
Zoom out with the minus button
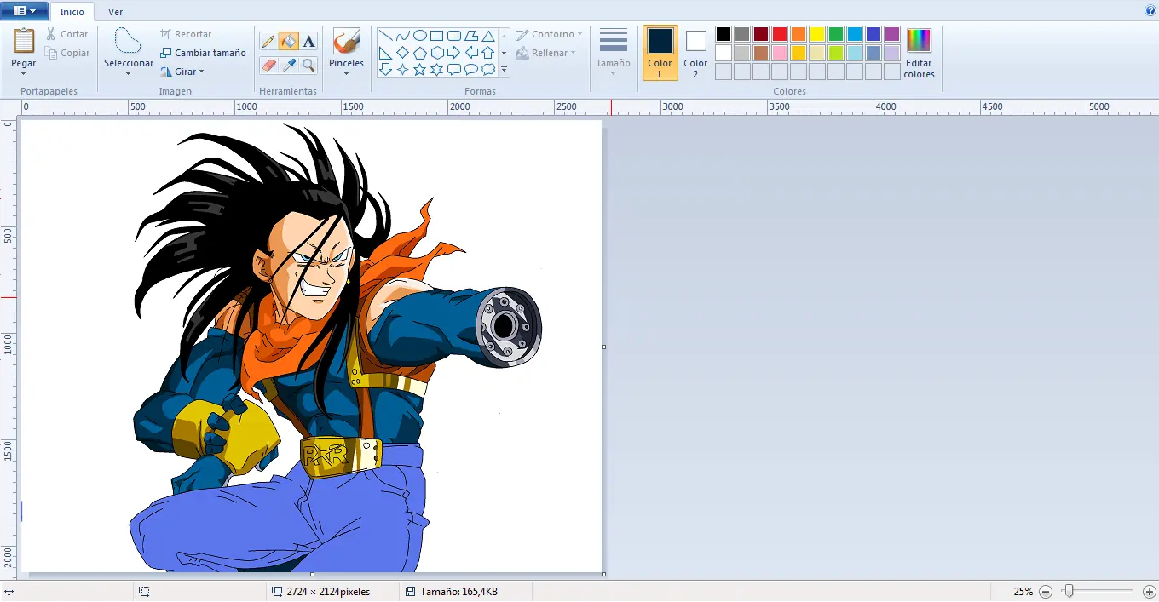point(1046,591)
